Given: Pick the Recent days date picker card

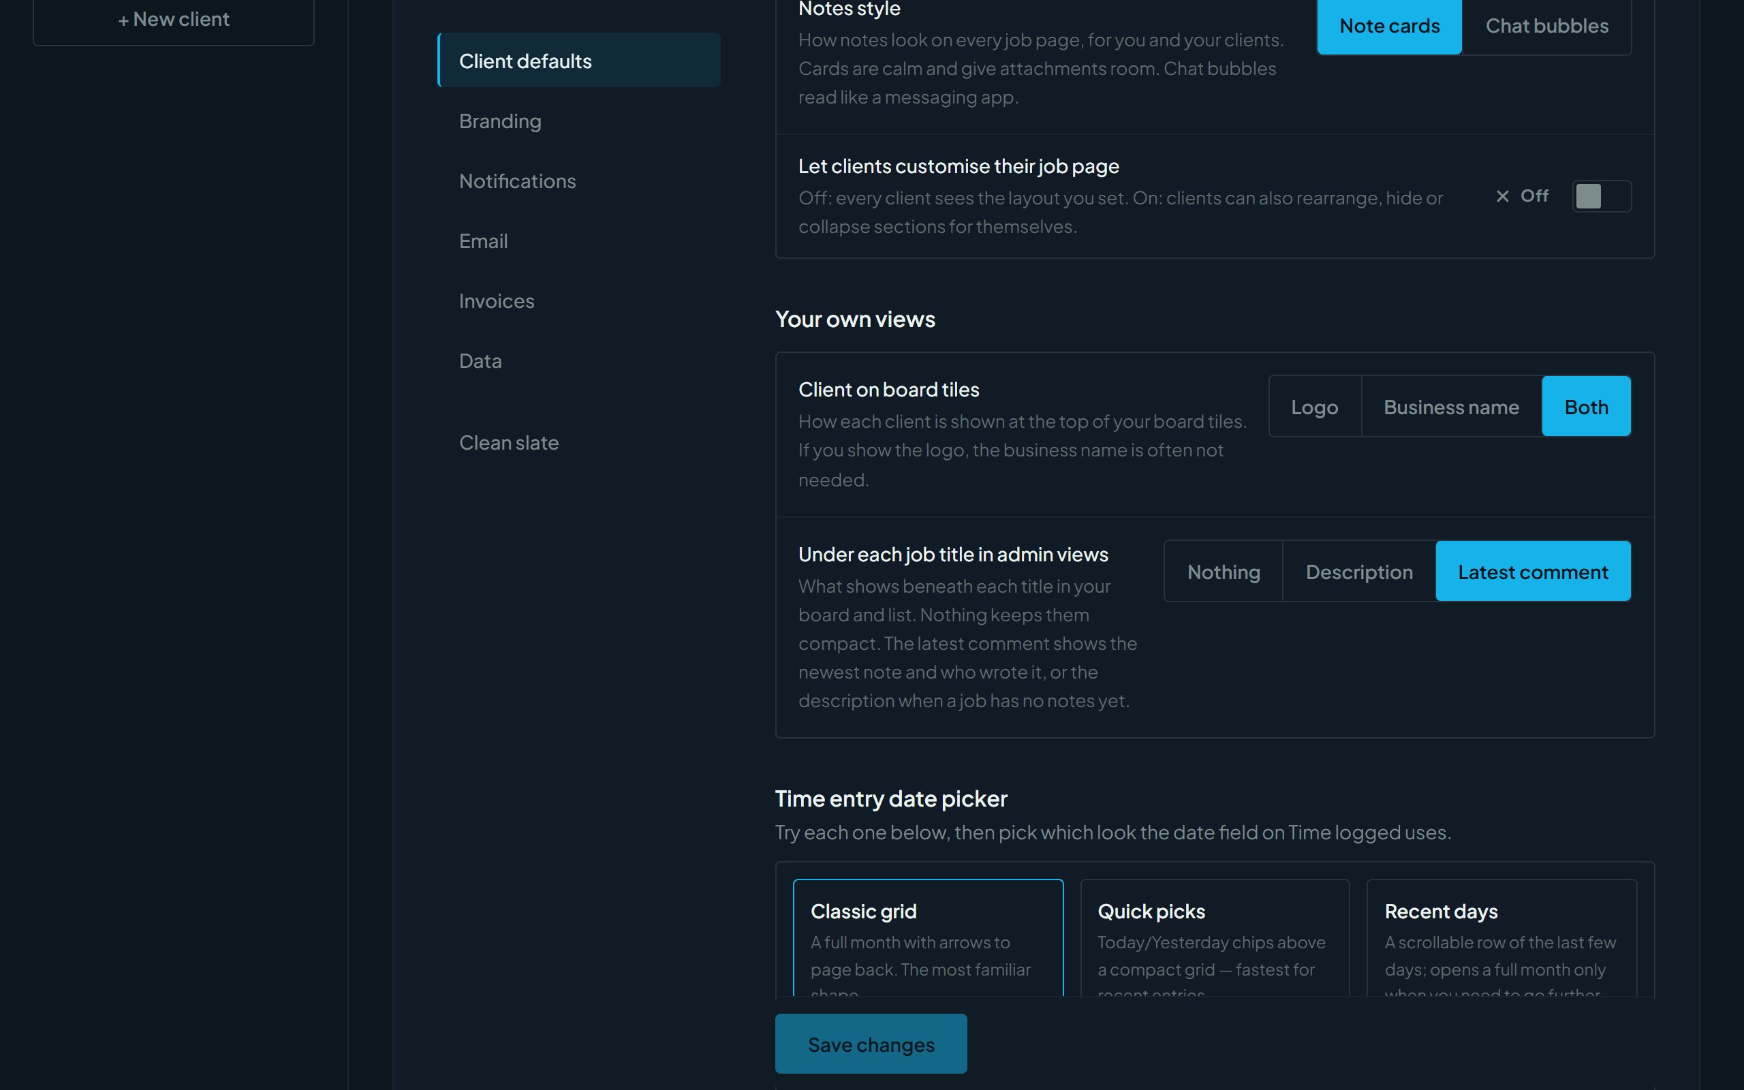Looking at the screenshot, I should click(x=1502, y=939).
